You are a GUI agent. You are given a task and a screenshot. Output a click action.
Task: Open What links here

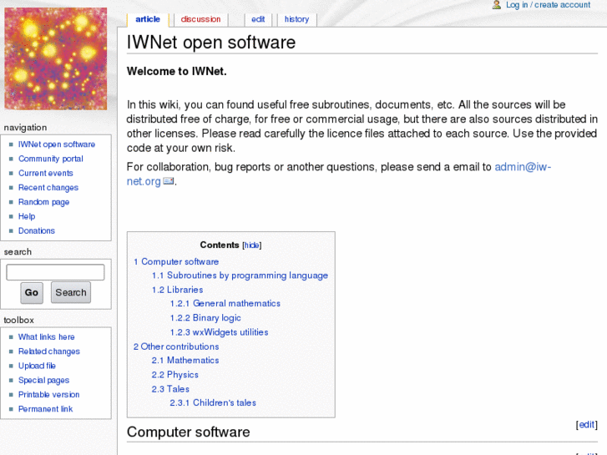[x=47, y=337]
